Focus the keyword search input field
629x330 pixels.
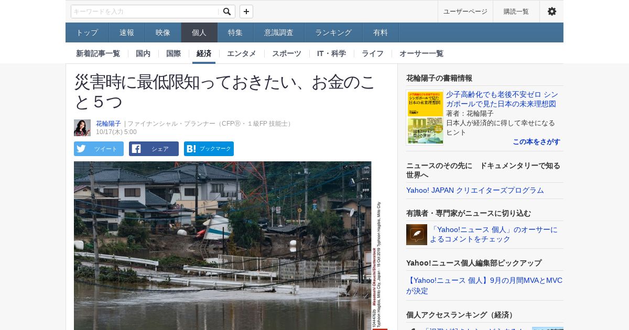(x=145, y=12)
